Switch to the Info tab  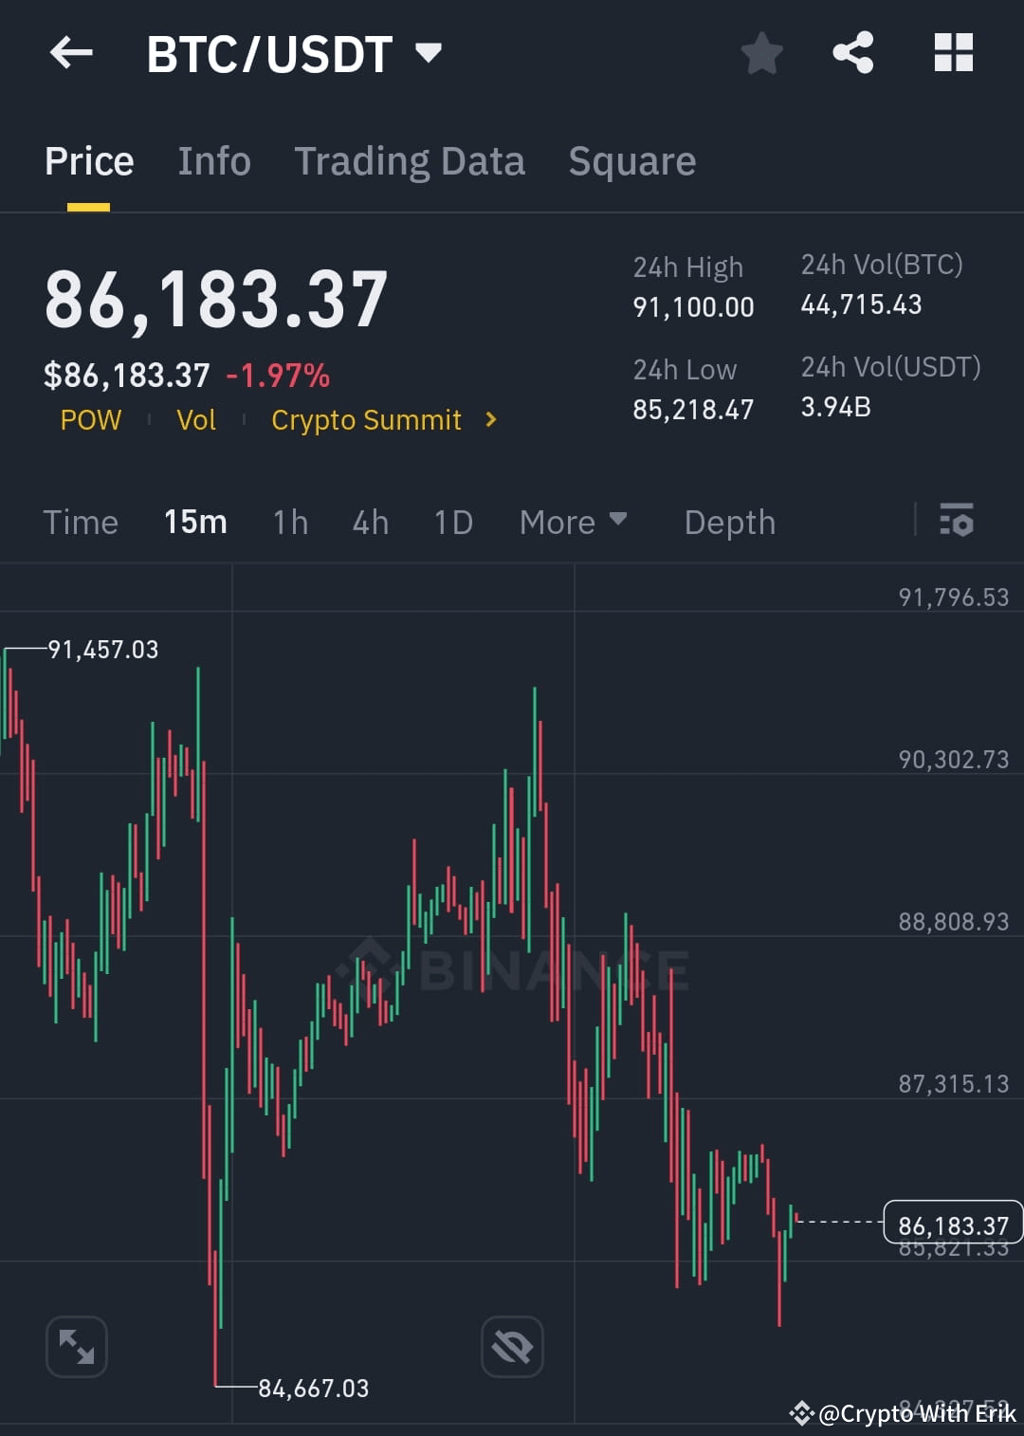pyautogui.click(x=213, y=160)
